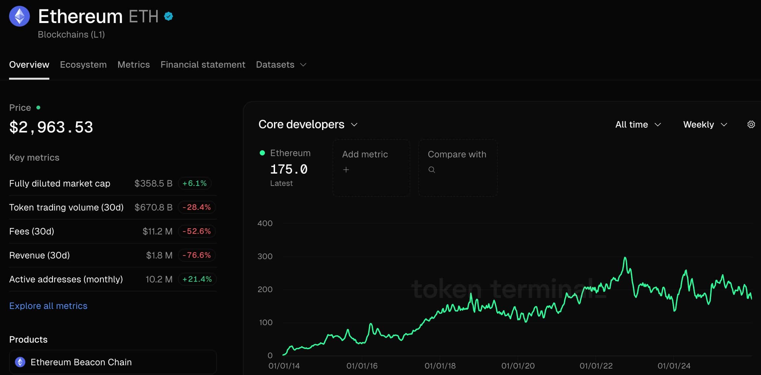Image resolution: width=761 pixels, height=375 pixels.
Task: Click the chart line peak near 300
Action: coord(625,258)
